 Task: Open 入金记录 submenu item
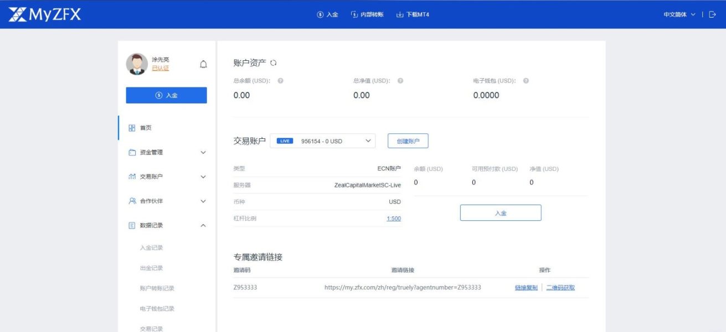(x=151, y=248)
